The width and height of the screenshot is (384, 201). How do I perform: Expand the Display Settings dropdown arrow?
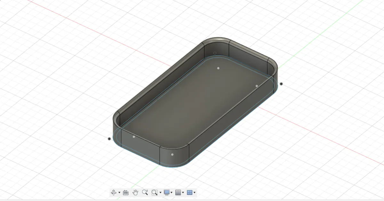point(172,193)
